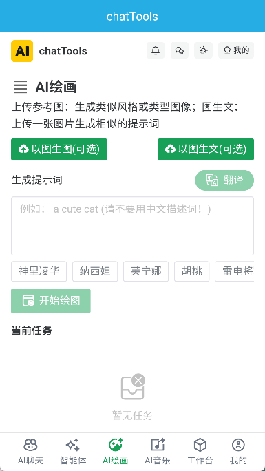265x471 pixels.
Task: Open the notifications bell icon
Action: [156, 50]
